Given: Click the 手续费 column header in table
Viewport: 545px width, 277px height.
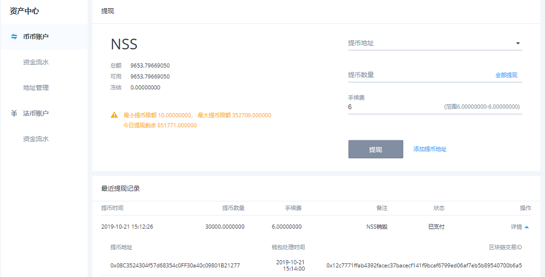Looking at the screenshot, I should pos(293,208).
